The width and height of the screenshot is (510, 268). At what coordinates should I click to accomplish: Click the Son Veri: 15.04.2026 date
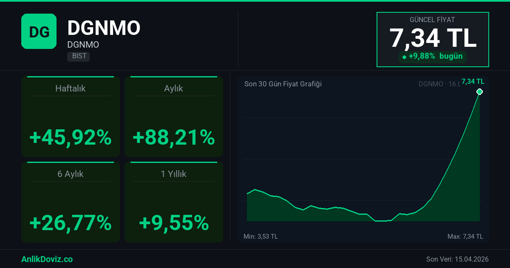pyautogui.click(x=457, y=259)
